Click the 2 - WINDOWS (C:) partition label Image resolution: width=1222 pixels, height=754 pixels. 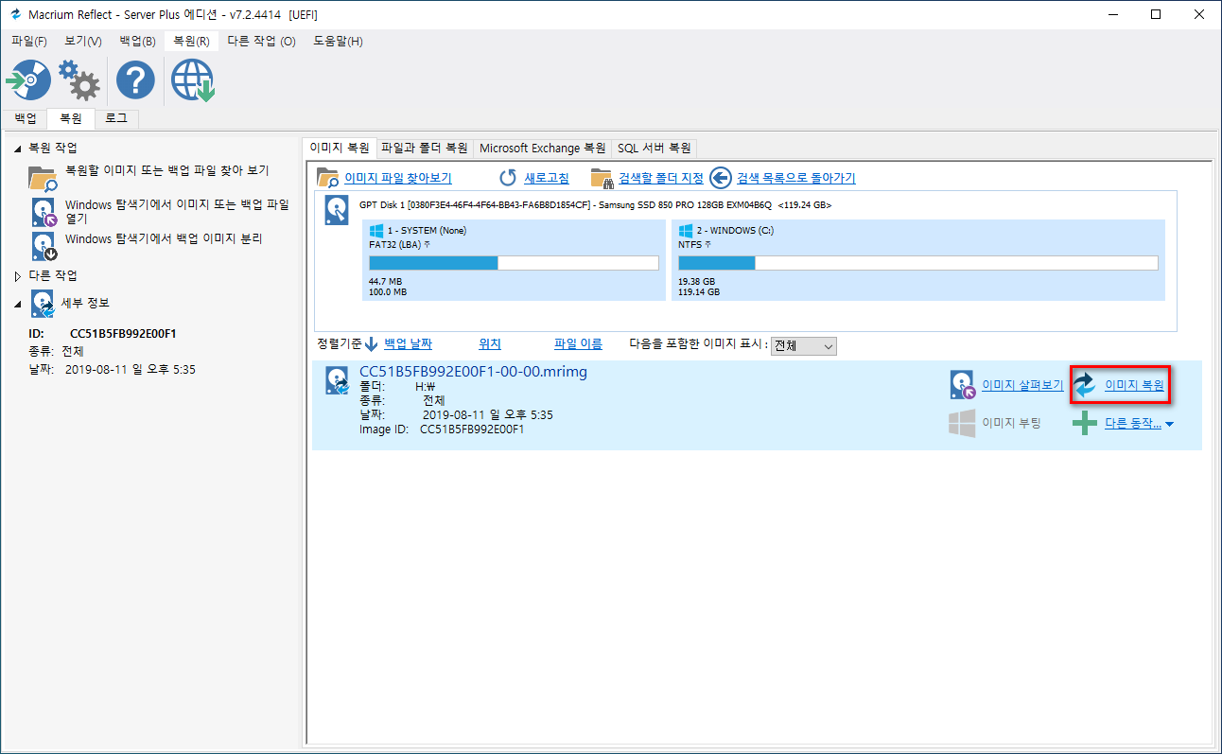coord(736,231)
